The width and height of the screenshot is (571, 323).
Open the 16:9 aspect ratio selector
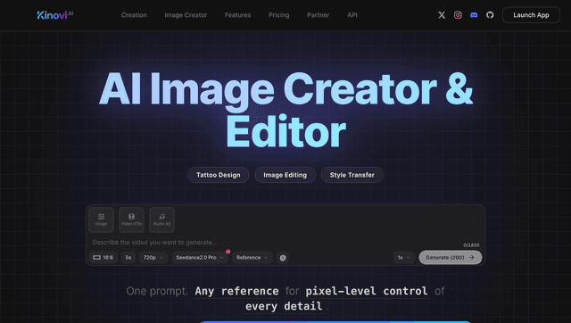pos(103,258)
